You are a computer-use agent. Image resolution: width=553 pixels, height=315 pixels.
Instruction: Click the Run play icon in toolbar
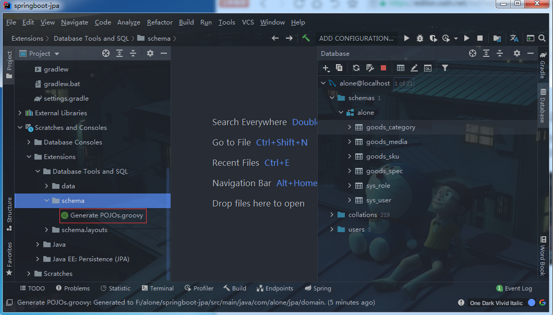(x=406, y=38)
